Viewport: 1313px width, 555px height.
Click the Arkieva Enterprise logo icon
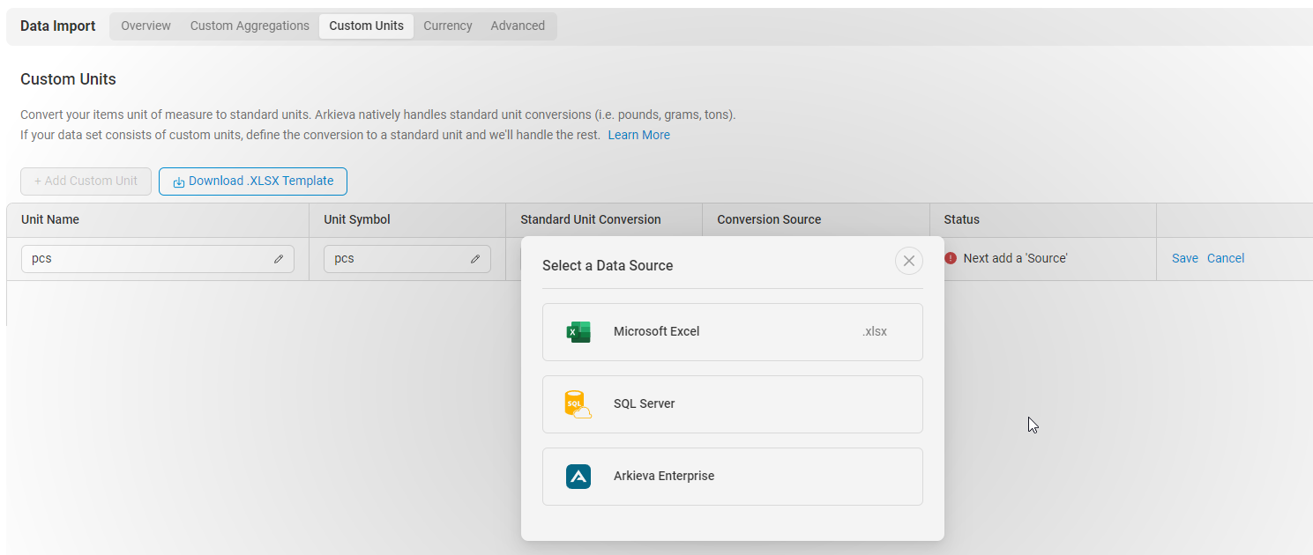coord(578,477)
